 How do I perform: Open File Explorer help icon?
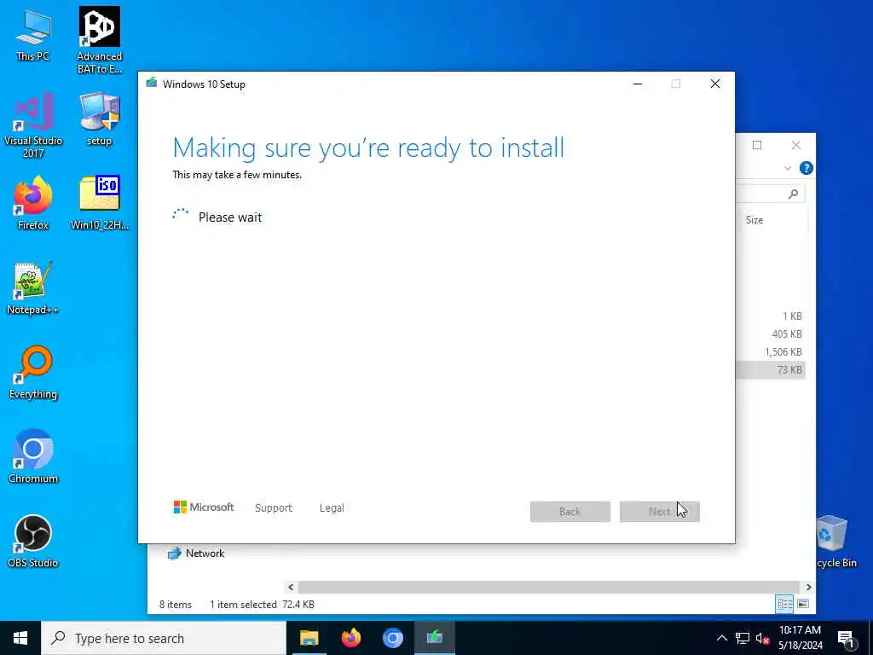point(807,168)
